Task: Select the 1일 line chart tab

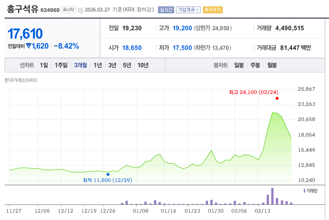Action: tap(44, 65)
